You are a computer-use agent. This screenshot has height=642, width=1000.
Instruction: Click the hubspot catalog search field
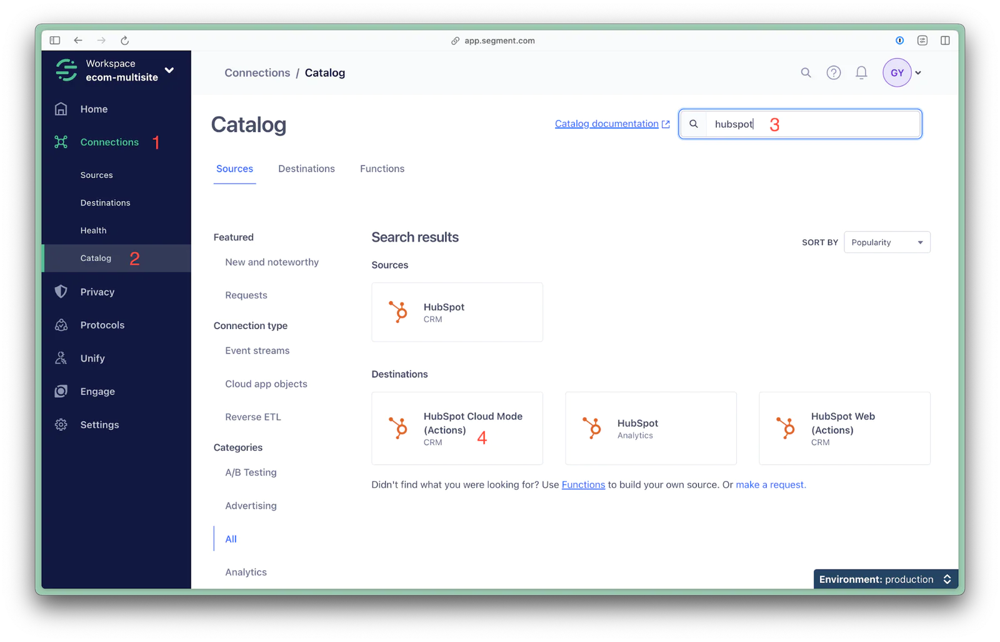812,124
